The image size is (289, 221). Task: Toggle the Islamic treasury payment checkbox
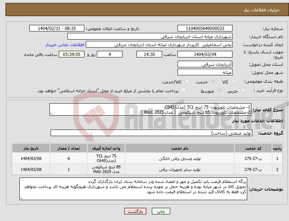click(x=184, y=90)
